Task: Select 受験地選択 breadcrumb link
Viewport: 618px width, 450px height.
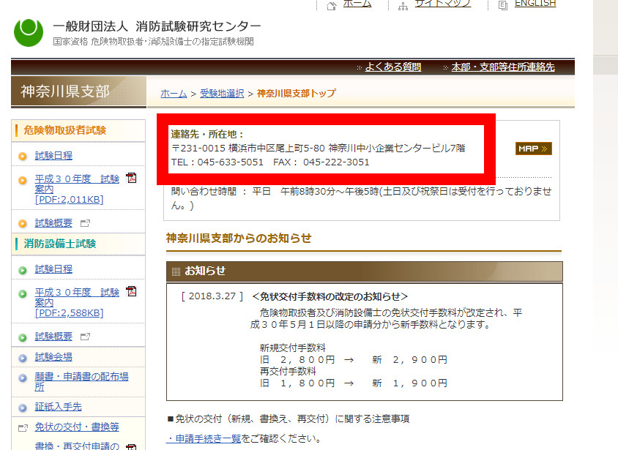Action: [222, 94]
